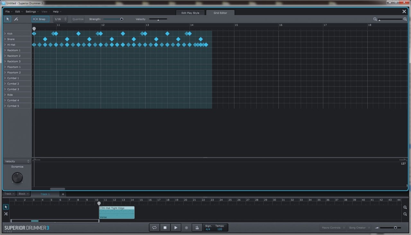Close the Grid Editor with the X

404,12
